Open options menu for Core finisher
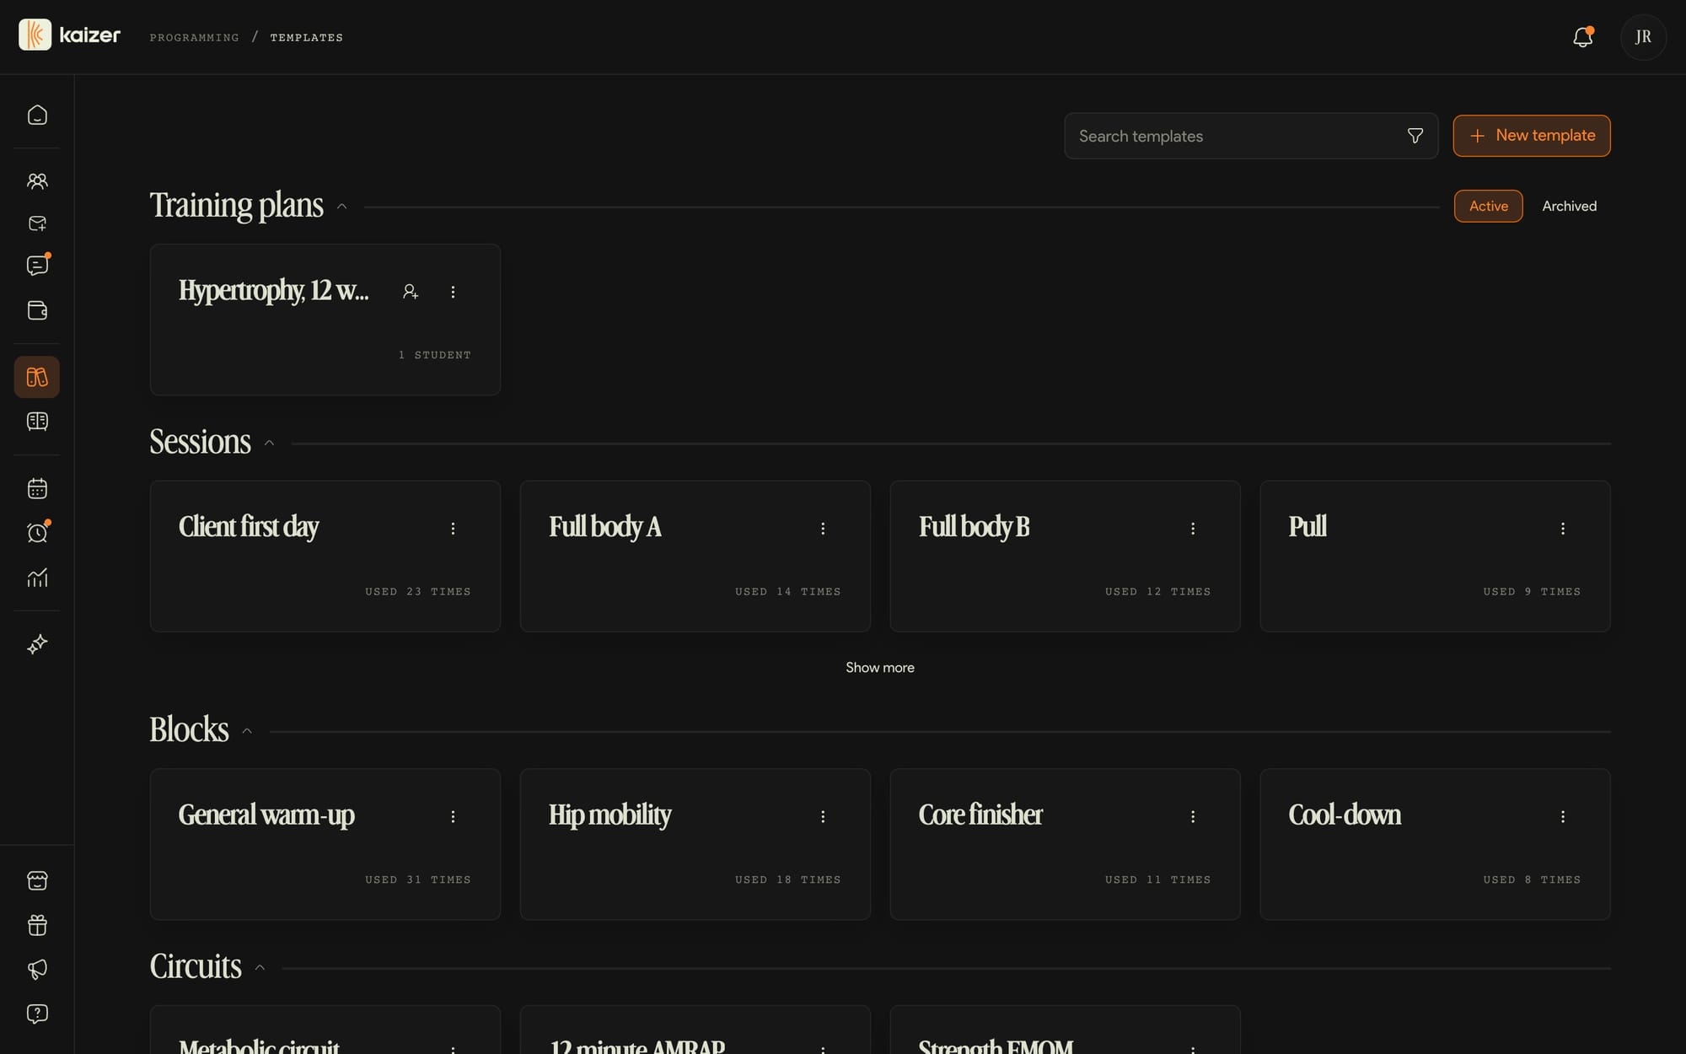The image size is (1686, 1054). (x=1193, y=817)
